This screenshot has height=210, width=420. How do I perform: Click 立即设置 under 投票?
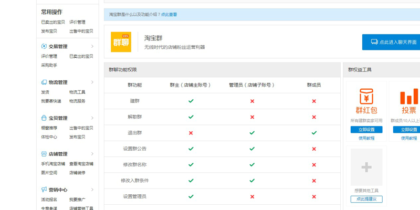[406, 130]
